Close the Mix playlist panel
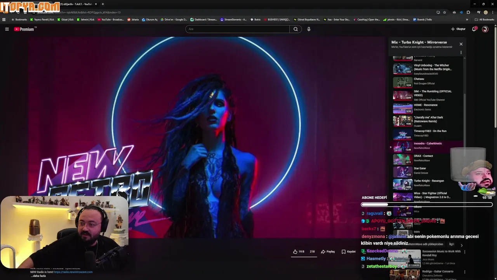The image size is (497, 280). pos(461,44)
